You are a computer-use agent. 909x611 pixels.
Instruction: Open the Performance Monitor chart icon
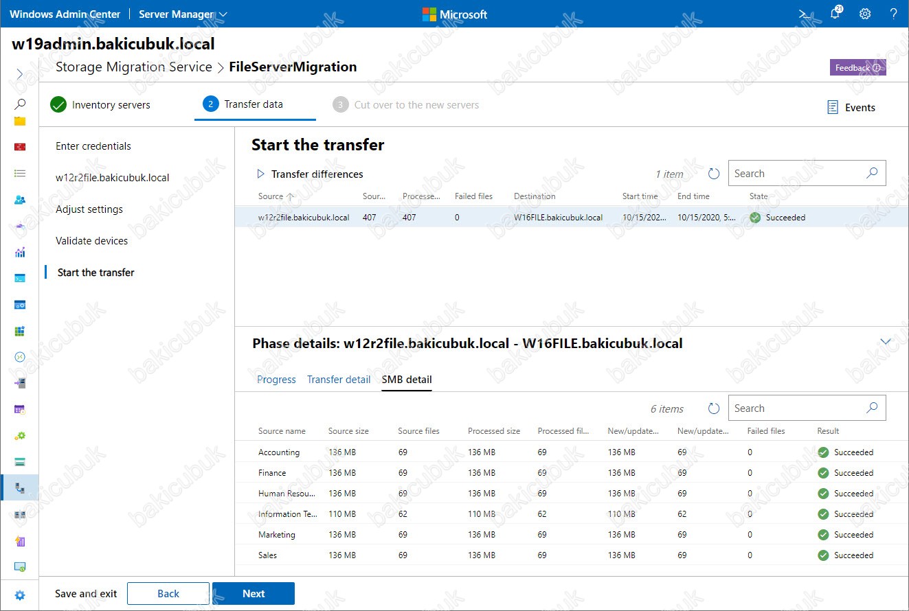[x=20, y=252]
